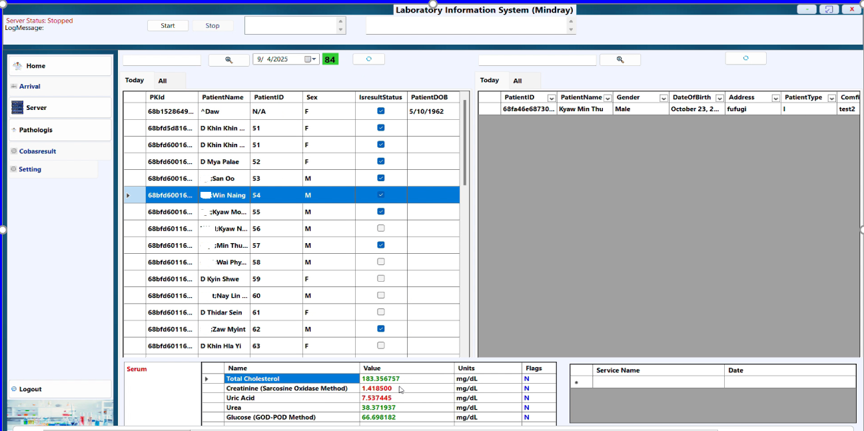
Task: Click the row selector arrow for Total Cholesterol
Action: tap(207, 378)
